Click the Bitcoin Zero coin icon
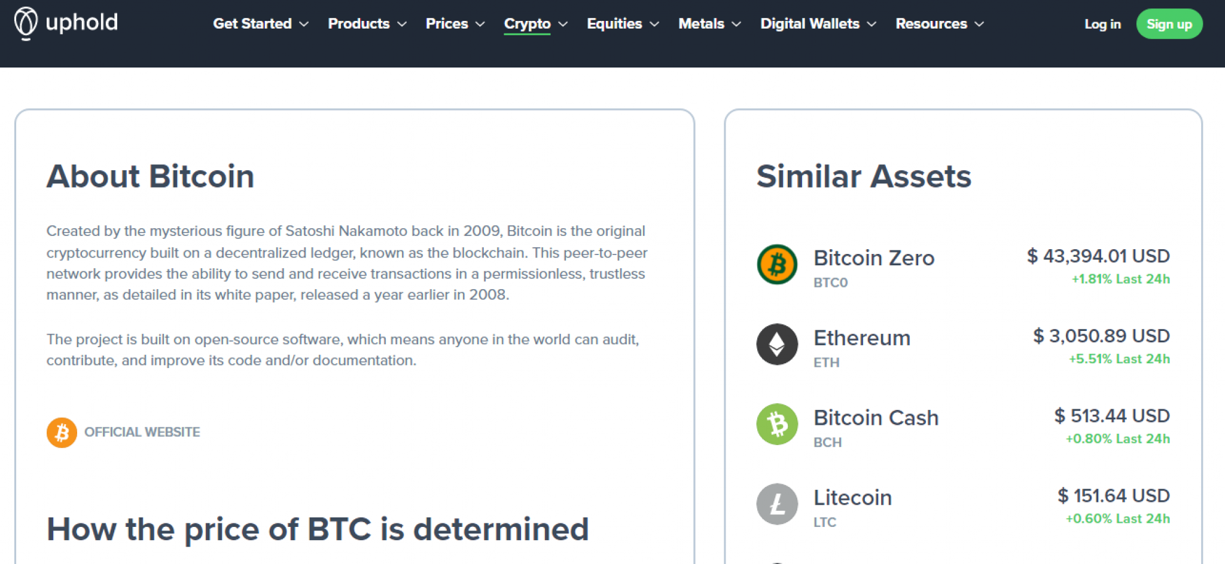 777,264
